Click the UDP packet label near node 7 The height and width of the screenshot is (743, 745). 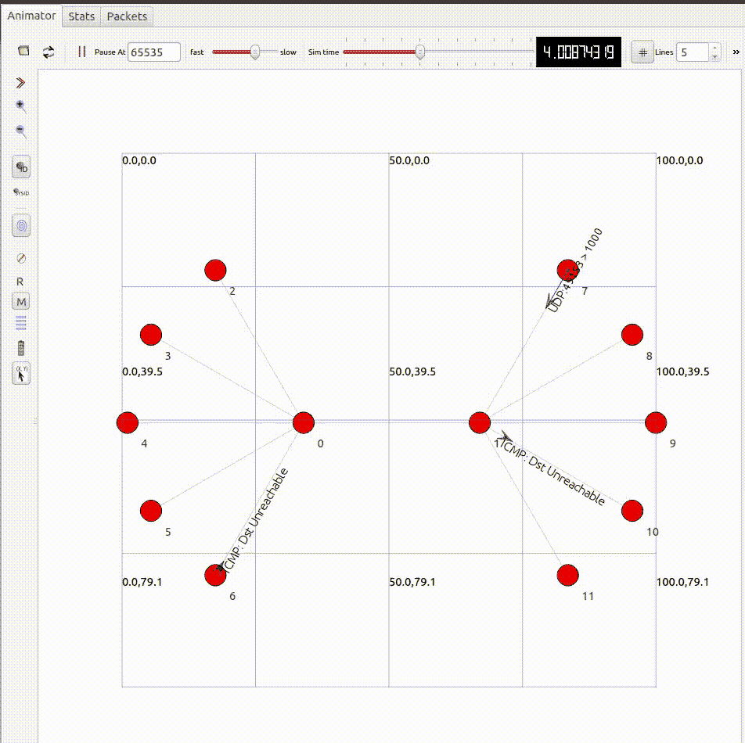[x=575, y=270]
